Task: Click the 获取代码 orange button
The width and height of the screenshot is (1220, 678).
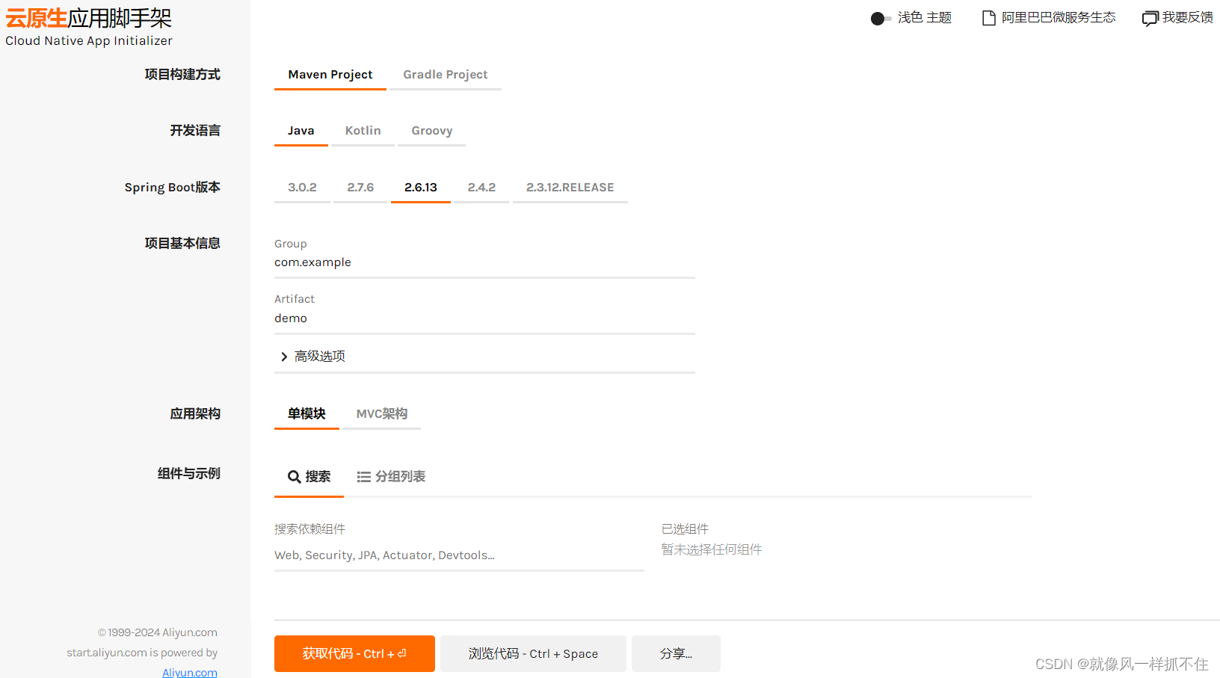Action: pos(354,654)
